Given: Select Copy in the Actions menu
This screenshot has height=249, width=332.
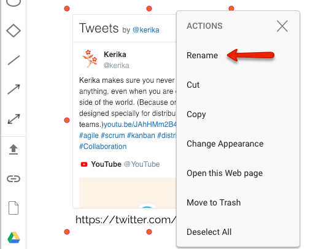Looking at the screenshot, I should tap(196, 115).
